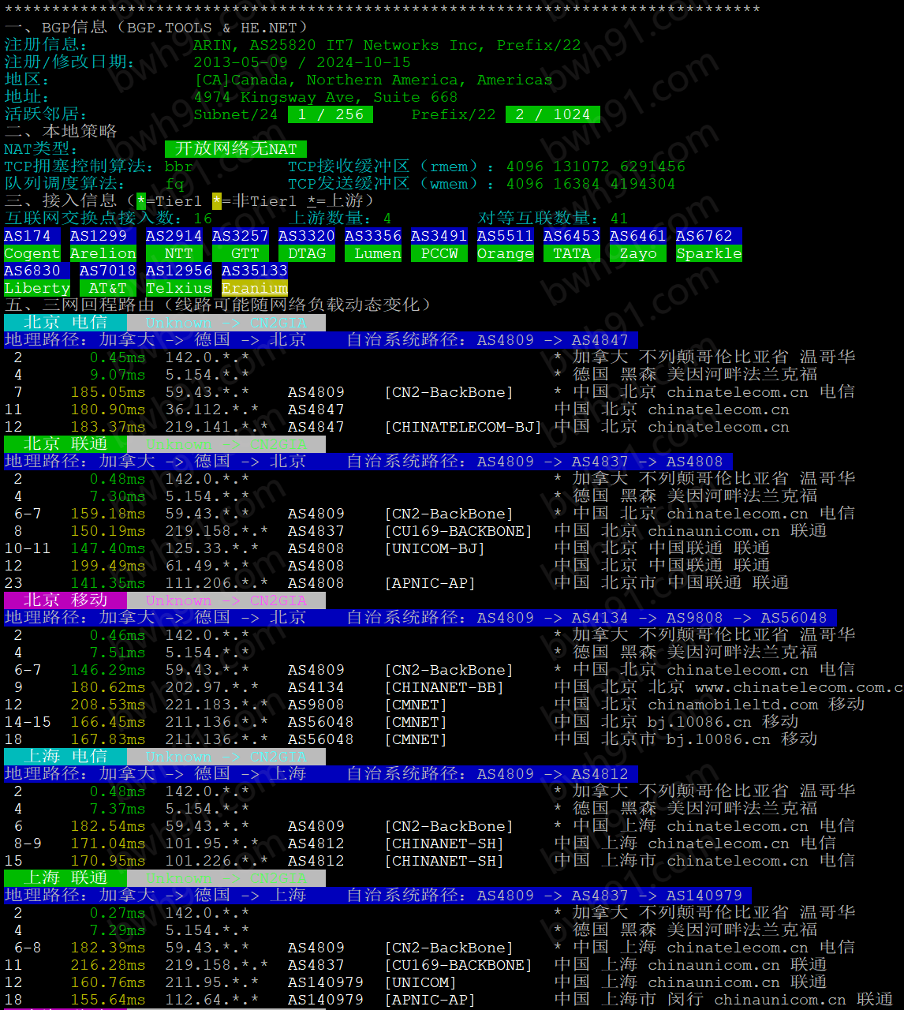Click the AS6453 badge
The width and height of the screenshot is (904, 1010).
[572, 236]
